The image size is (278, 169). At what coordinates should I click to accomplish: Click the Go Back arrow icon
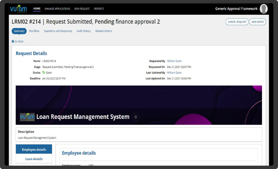pyautogui.click(x=13, y=41)
